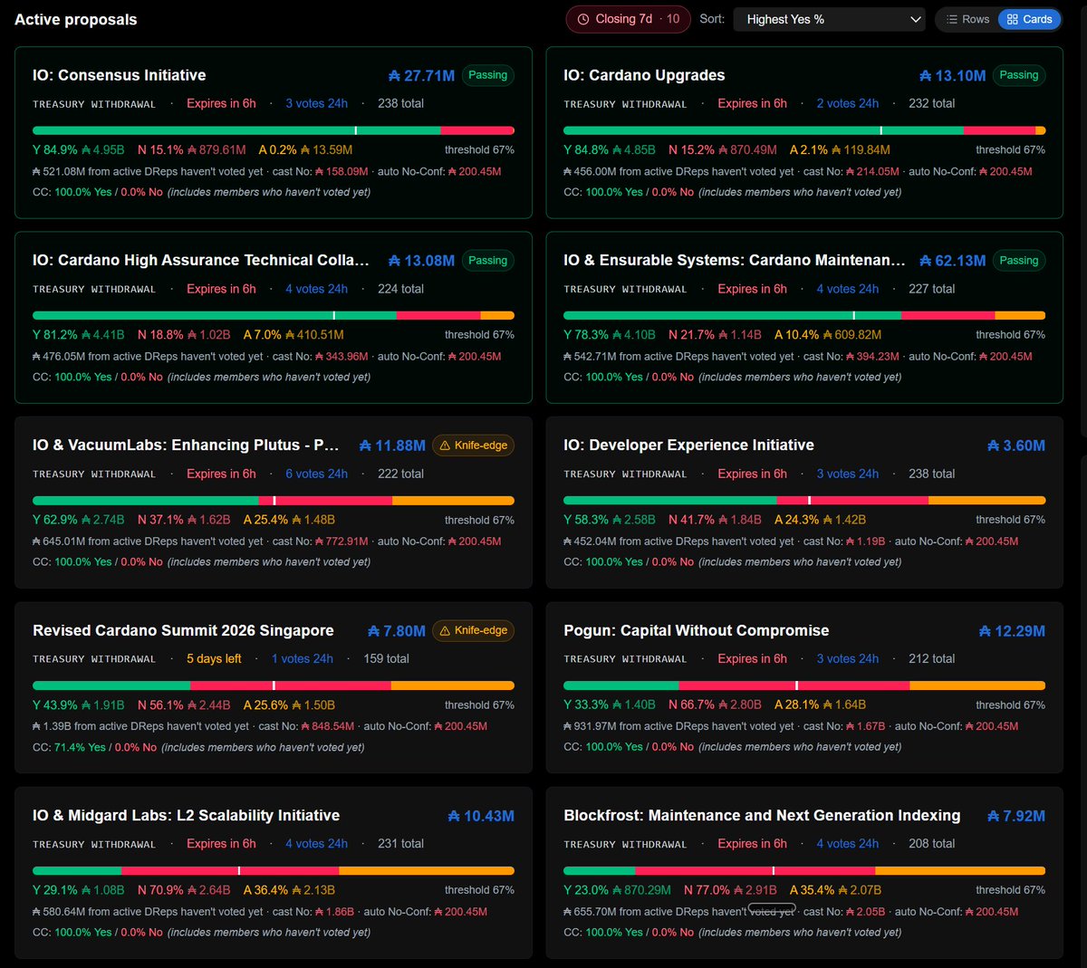Viewport: 1087px width, 968px height.
Task: Open Revised Cardano Summit 2026 Singapore proposal
Action: 183,630
